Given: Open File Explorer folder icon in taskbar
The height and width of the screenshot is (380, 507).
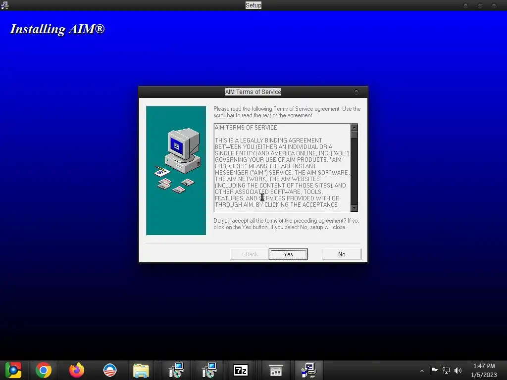Looking at the screenshot, I should (141, 370).
